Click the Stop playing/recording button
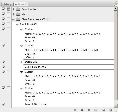Viewport: 118px width, 112px height. tap(75, 110)
